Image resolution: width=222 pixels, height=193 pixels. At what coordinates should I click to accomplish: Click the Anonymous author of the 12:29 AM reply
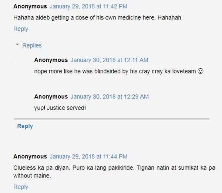coord(51,97)
